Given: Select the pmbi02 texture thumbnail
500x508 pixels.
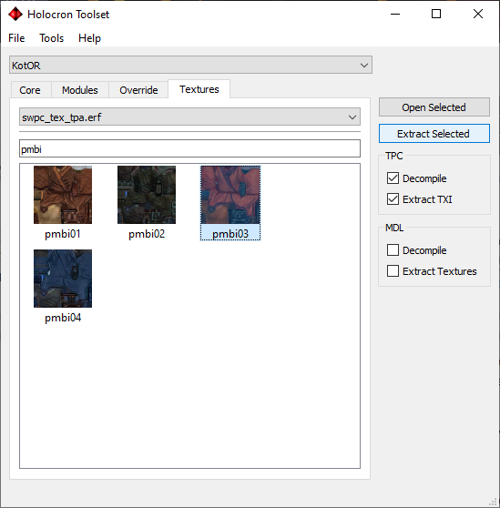Looking at the screenshot, I should click(147, 195).
